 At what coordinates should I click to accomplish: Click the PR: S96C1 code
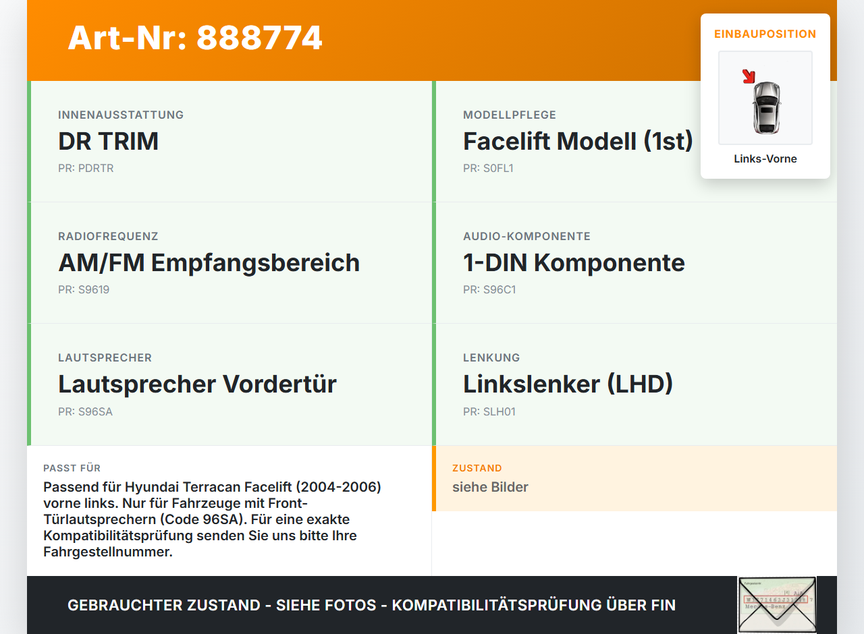(x=489, y=289)
